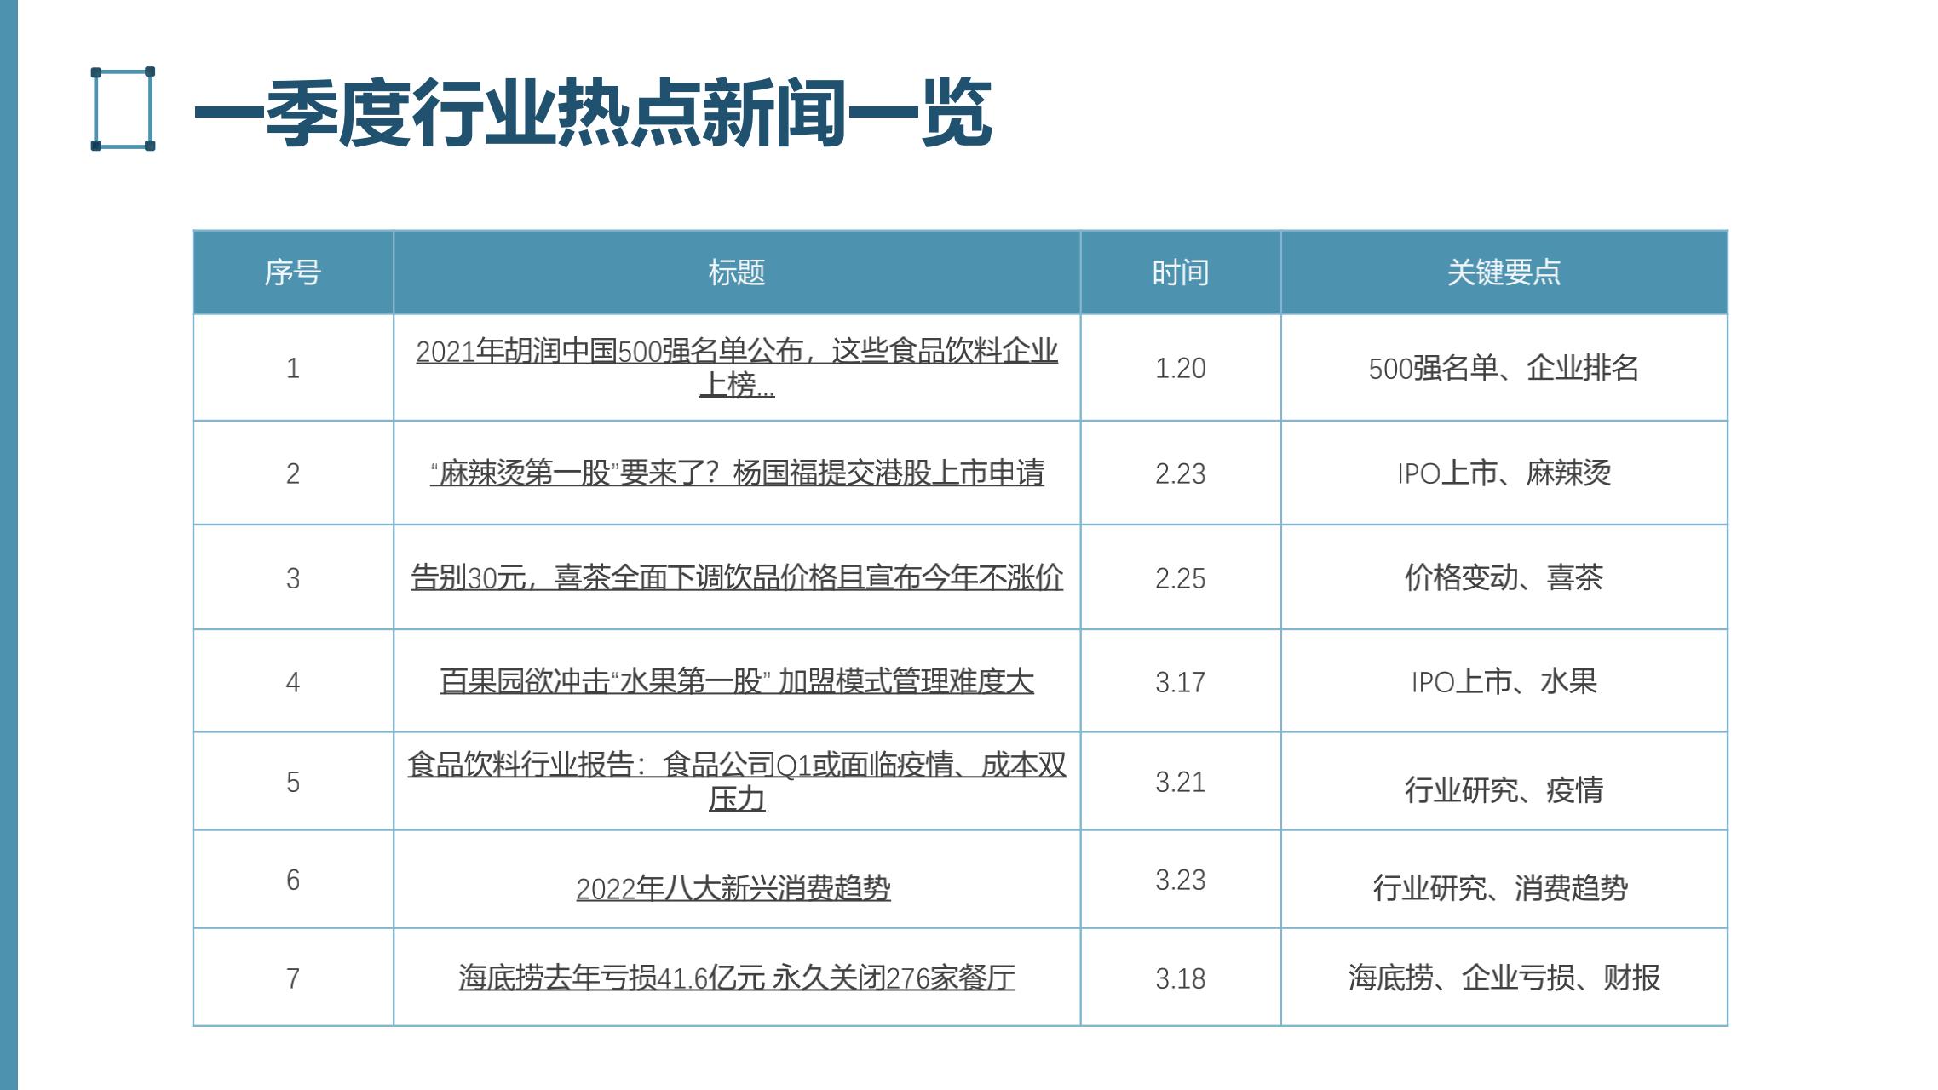Click the 时间 column header

click(x=1180, y=272)
